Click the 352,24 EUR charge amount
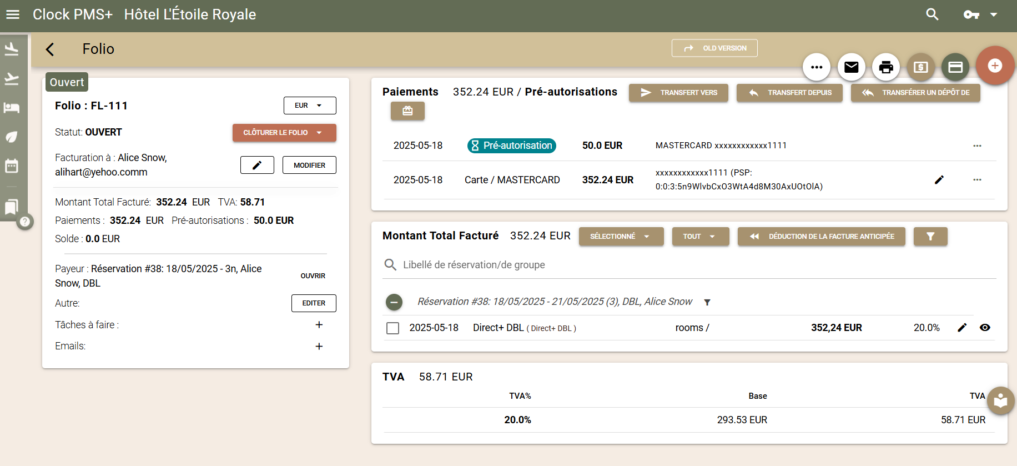This screenshot has height=466, width=1017. [x=837, y=328]
